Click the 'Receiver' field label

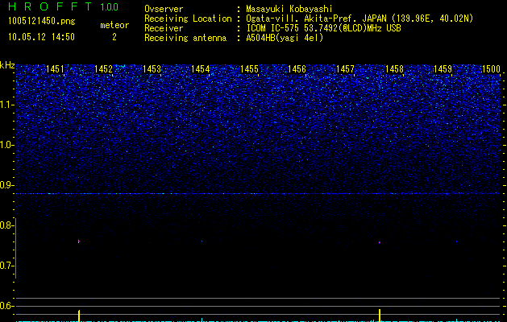(x=164, y=28)
